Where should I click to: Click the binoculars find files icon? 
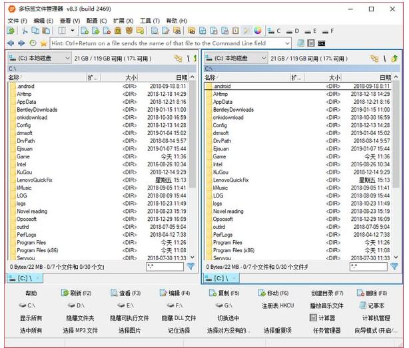click(x=177, y=31)
